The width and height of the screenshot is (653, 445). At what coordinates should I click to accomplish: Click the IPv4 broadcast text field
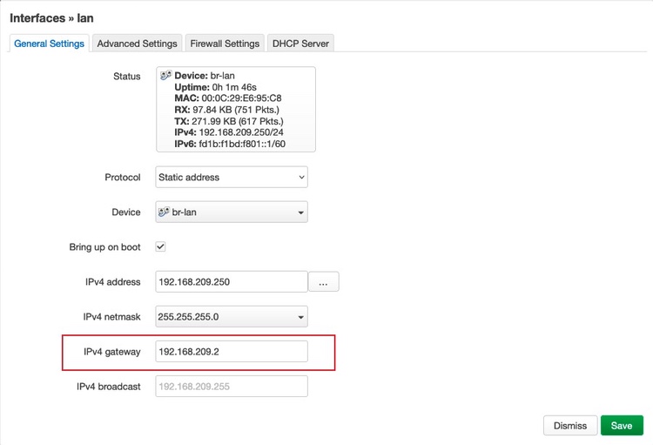[232, 387]
